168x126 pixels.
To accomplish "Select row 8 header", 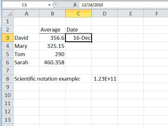I will point(8,79).
